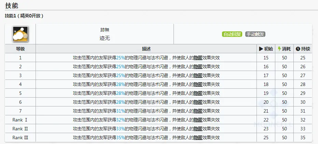Click duration value 29 in level 5 row

pos(303,93)
